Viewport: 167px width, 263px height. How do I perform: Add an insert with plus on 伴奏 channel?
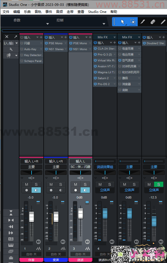41,37
